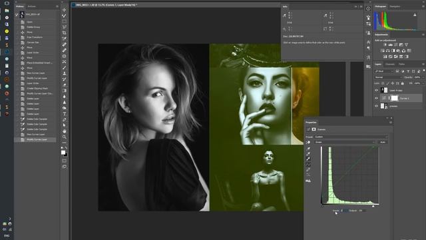426x240 pixels.
Task: Select the Histogram tab
Action: (380, 6)
